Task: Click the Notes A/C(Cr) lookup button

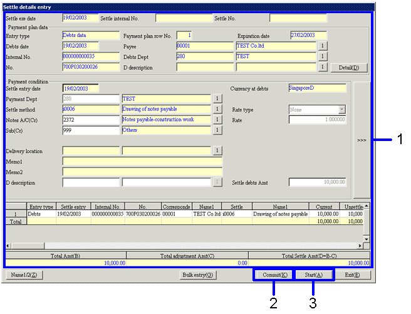Action: point(218,120)
